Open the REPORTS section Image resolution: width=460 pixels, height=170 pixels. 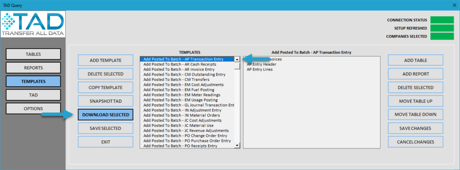33,67
